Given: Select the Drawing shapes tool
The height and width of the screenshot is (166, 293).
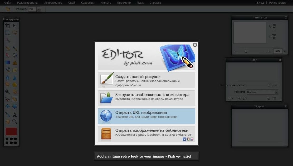Looking at the screenshot, I should tap(14, 70).
